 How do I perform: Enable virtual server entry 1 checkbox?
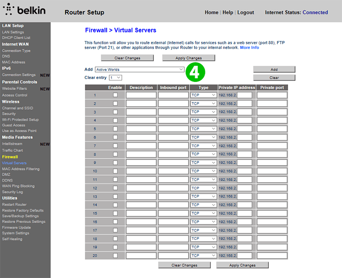click(115, 95)
